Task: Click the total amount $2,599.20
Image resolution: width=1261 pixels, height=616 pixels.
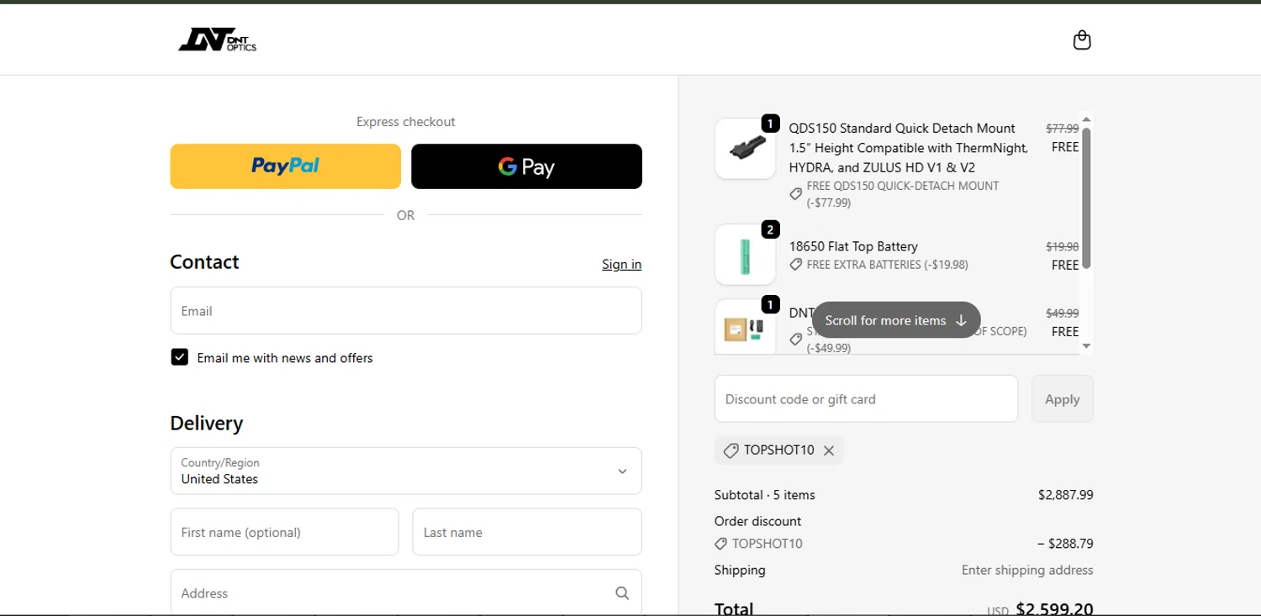Action: [x=1054, y=608]
